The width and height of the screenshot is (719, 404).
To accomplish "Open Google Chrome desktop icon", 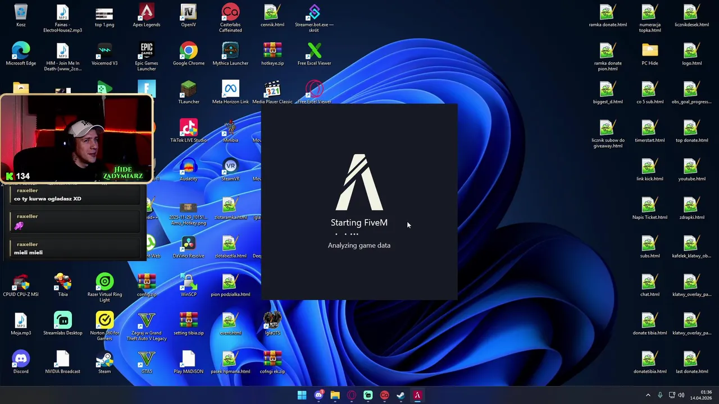I will tap(189, 54).
